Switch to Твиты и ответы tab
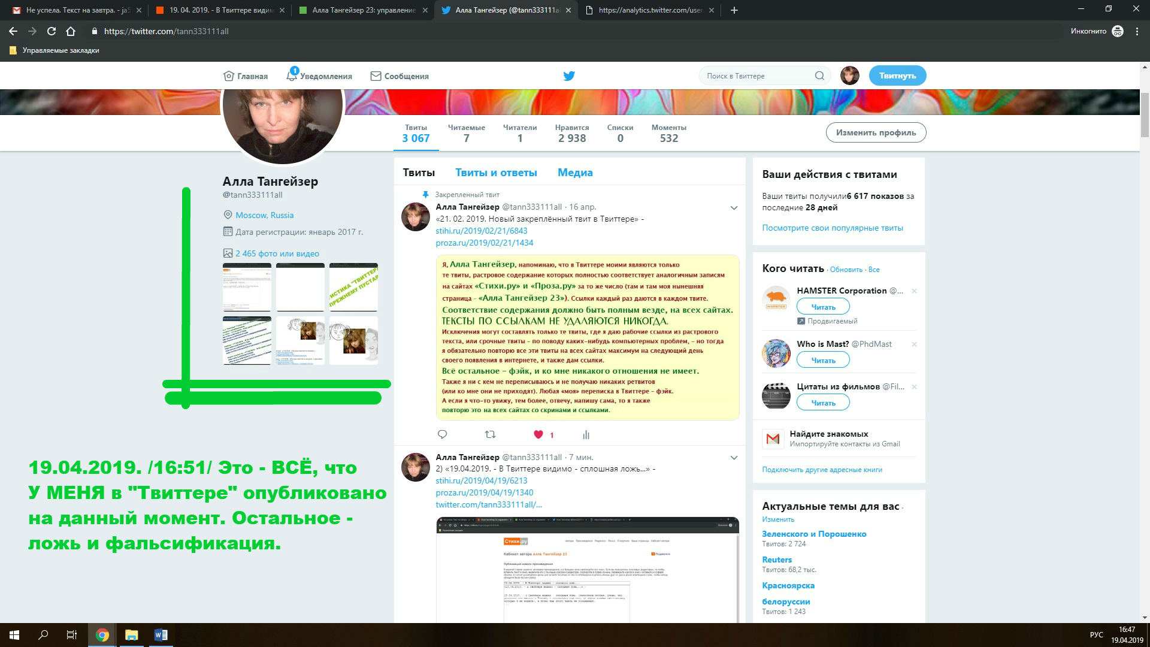Image resolution: width=1150 pixels, height=647 pixels. click(496, 173)
